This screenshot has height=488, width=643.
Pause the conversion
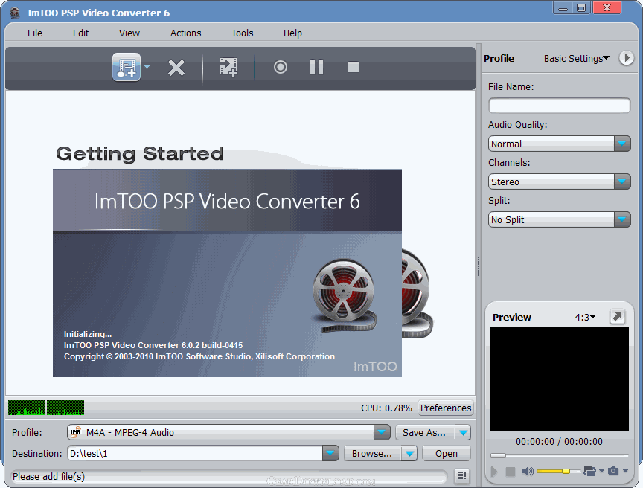(316, 67)
